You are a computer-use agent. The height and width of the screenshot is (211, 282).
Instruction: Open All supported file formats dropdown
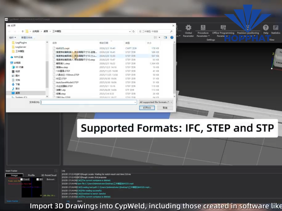coord(156,102)
